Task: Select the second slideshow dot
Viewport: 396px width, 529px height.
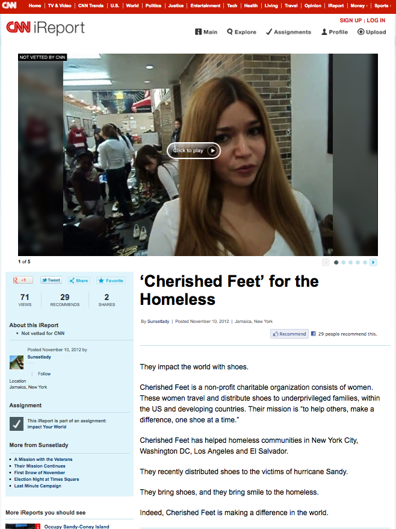Action: (x=343, y=263)
